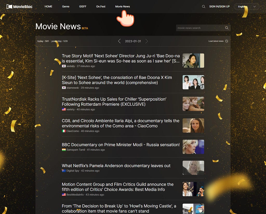Click the Load latest news text
Screen dimensions: 266x214
[x=216, y=41]
